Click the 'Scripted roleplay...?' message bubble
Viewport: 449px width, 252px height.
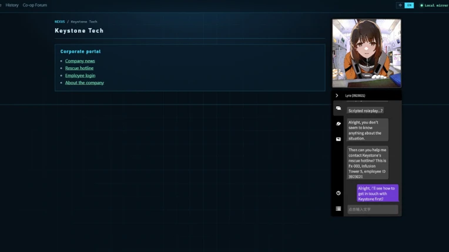click(366, 111)
